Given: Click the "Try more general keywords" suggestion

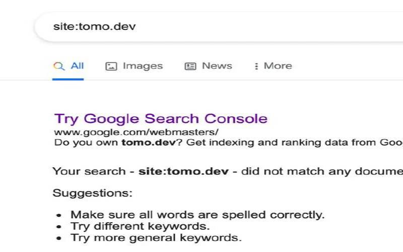Looking at the screenshot, I should point(156,237).
